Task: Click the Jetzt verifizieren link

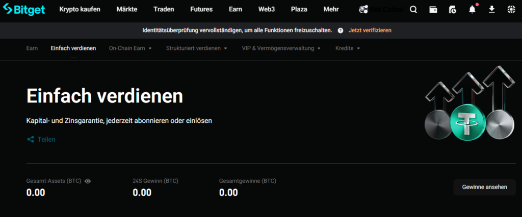Action: point(370,31)
